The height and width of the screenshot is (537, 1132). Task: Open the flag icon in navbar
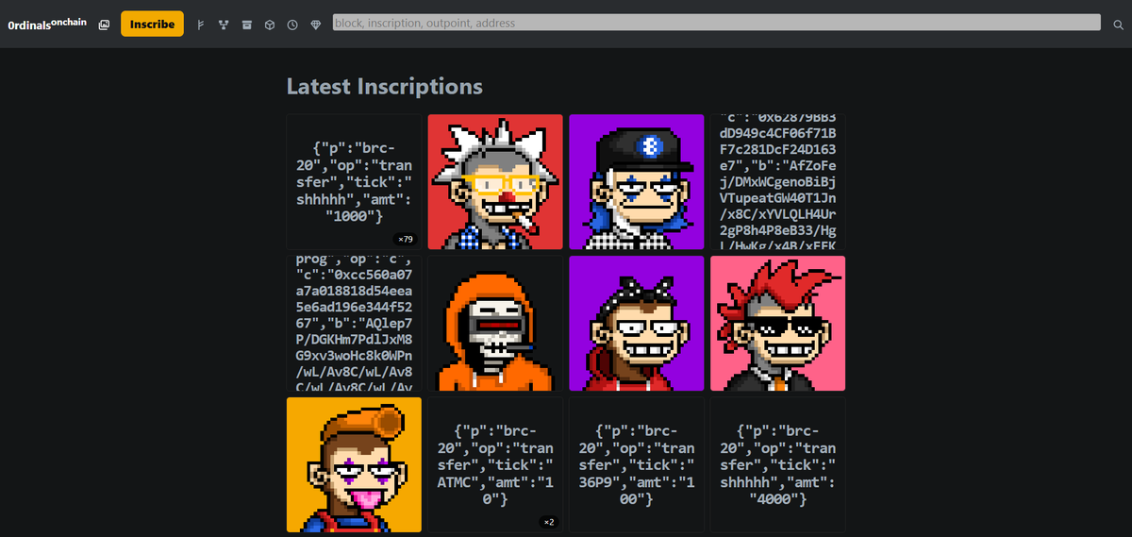click(201, 24)
